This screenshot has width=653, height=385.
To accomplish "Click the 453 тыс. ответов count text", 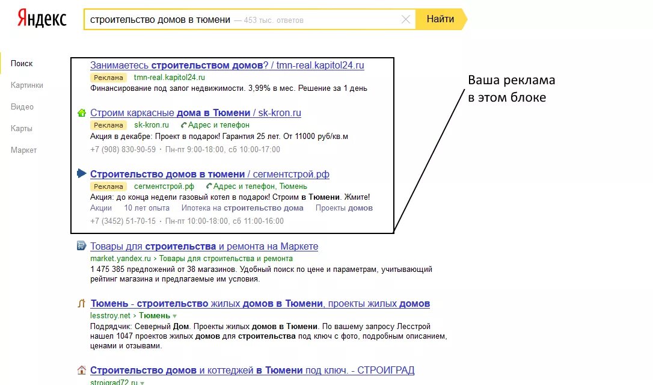I will pos(274,20).
